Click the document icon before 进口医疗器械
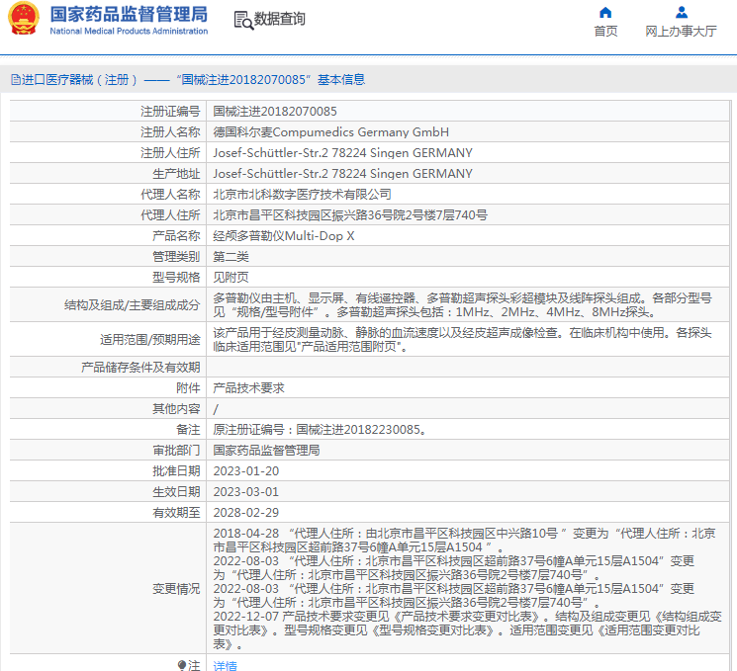The image size is (737, 671). 15,79
